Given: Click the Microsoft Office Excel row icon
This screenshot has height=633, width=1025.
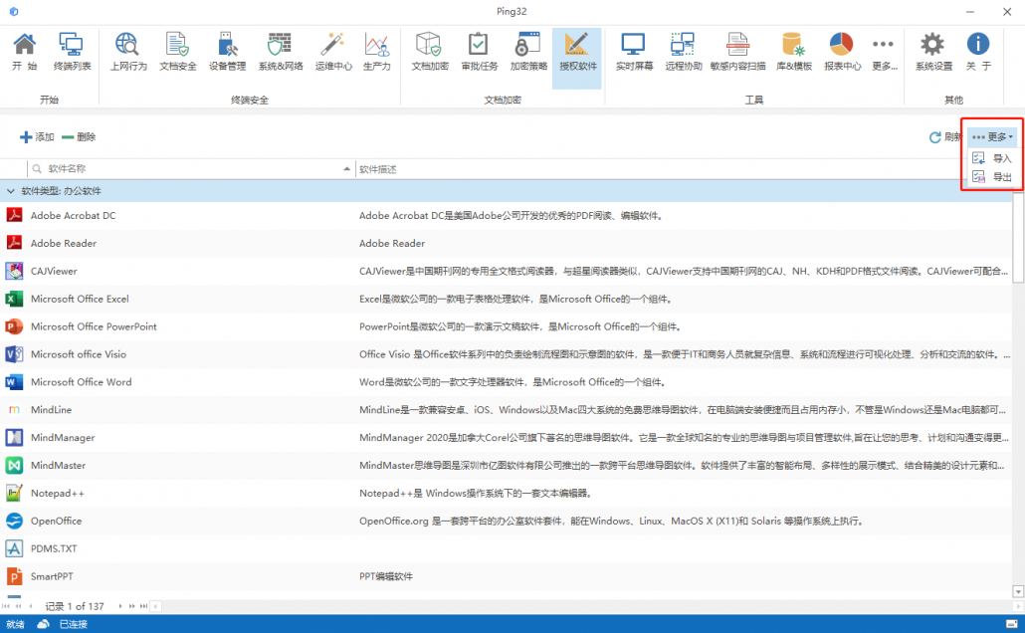Looking at the screenshot, I should 14,299.
